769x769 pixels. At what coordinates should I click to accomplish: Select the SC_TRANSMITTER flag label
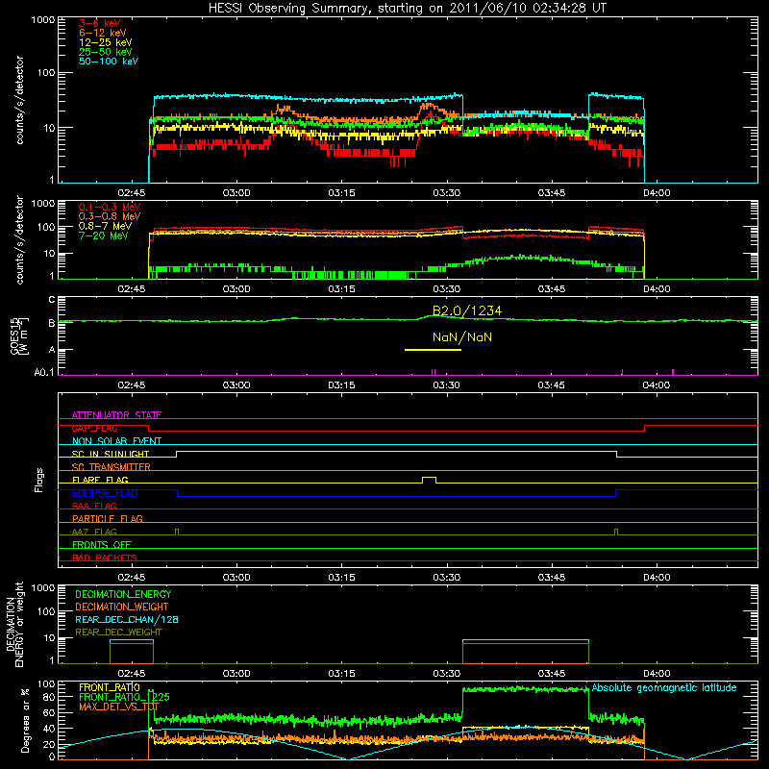111,467
